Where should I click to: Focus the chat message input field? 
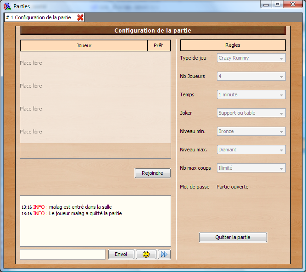(x=63, y=254)
